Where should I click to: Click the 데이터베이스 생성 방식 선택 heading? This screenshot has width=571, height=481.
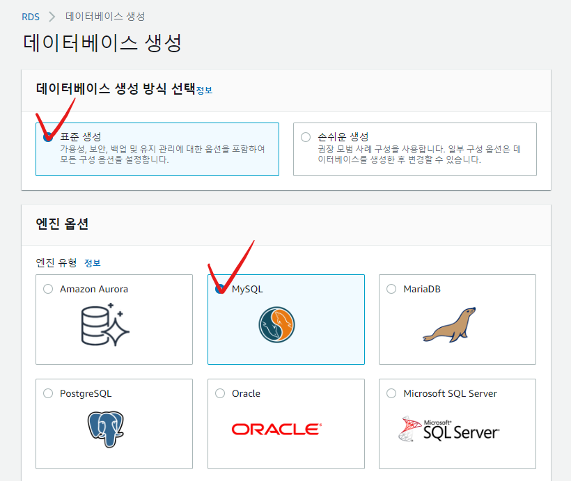116,88
